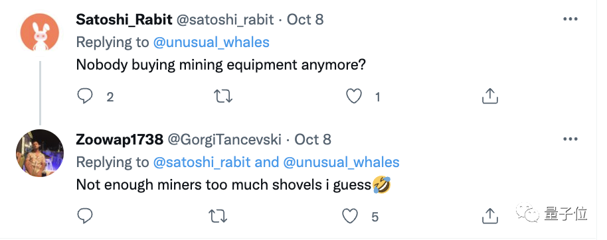Open the Satoshi_Rabit display name
Screen dimensions: 607x240
click(124, 19)
